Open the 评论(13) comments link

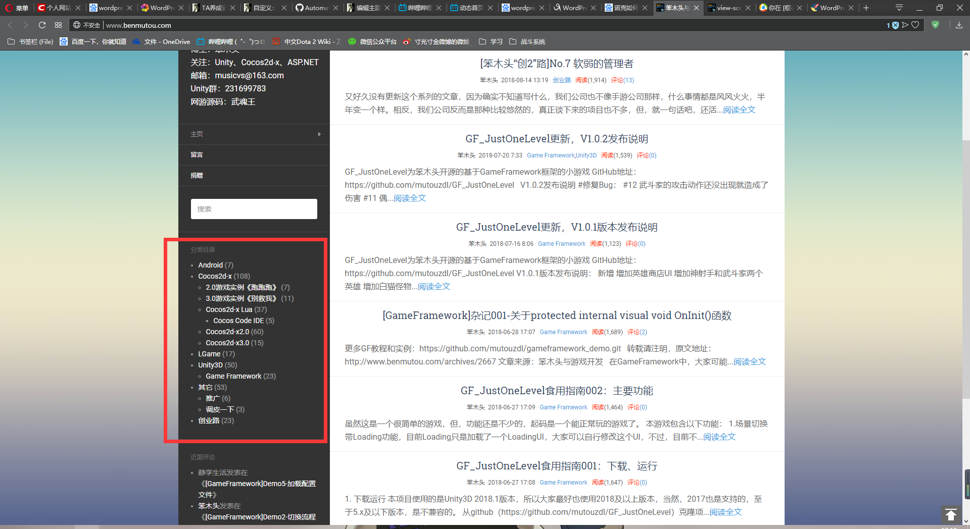(x=622, y=80)
